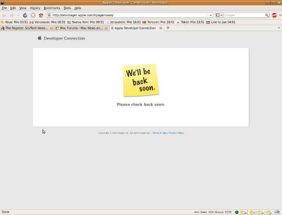Click into the Google search box
Image resolution: width=282 pixels, height=215 pixels.
[244, 15]
